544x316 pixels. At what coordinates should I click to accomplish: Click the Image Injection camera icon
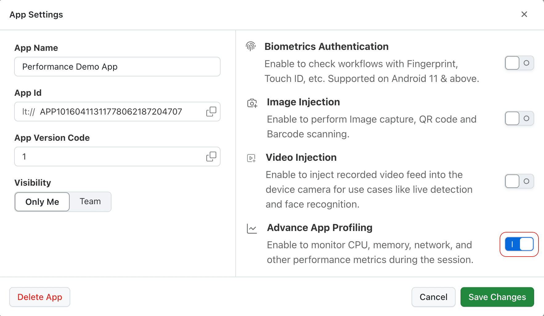coord(252,103)
